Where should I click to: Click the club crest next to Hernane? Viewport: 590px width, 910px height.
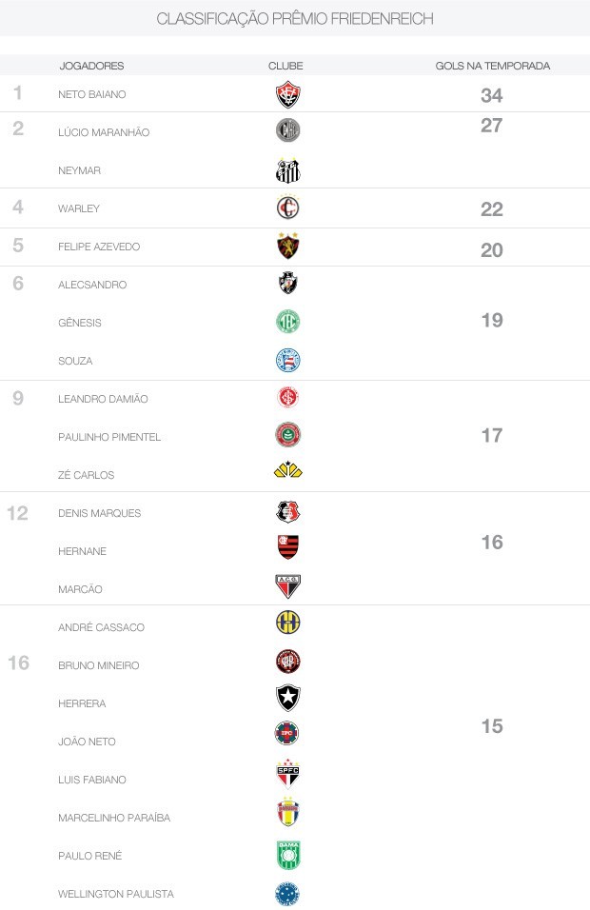[x=287, y=546]
